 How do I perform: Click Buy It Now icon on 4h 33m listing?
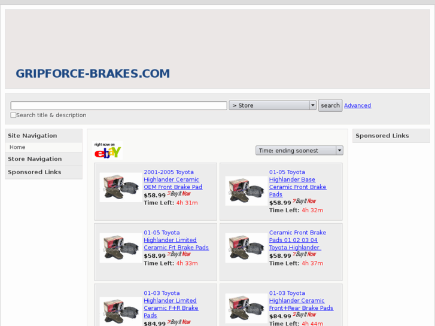point(179,254)
